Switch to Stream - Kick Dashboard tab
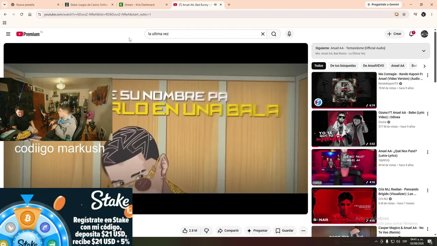437x246 pixels. 143,5
